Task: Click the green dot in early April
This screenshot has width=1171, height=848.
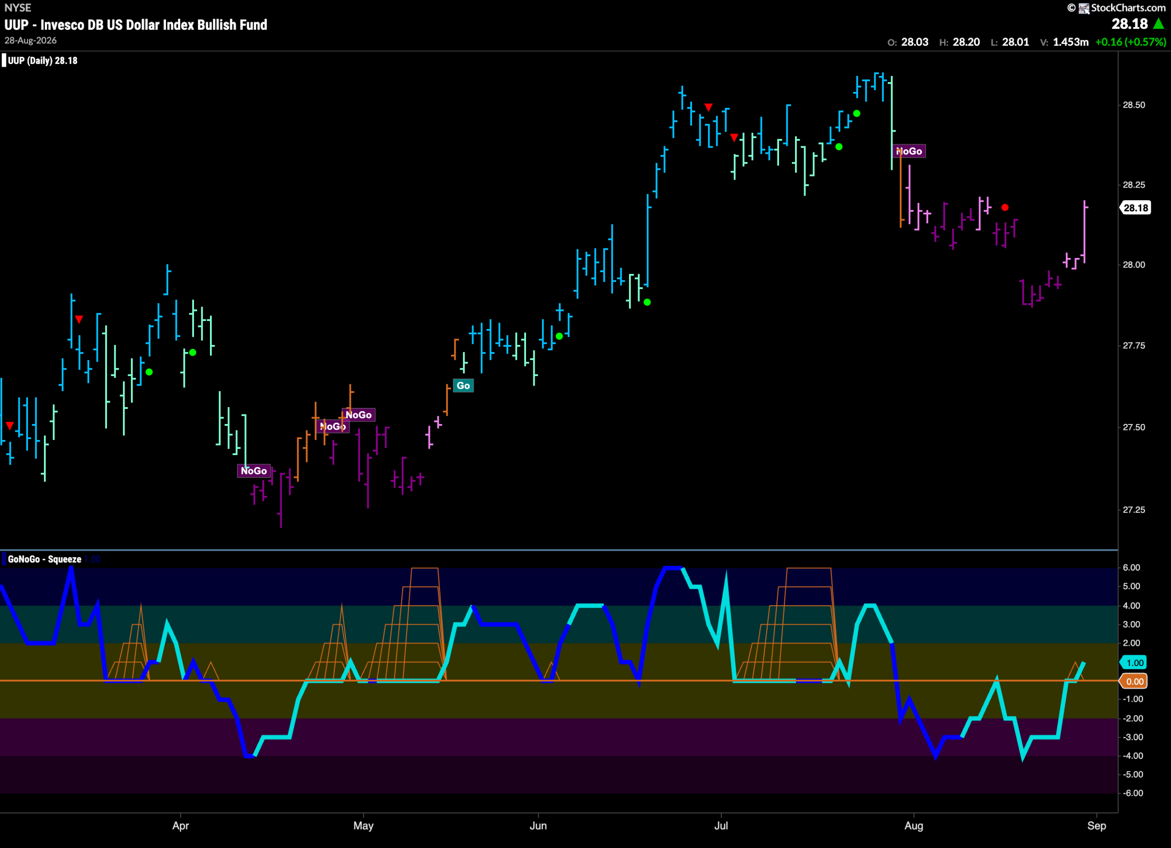Action: coord(193,353)
